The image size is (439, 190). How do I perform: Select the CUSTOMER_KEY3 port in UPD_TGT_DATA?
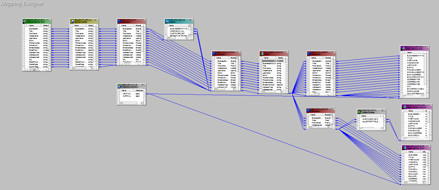370,119
